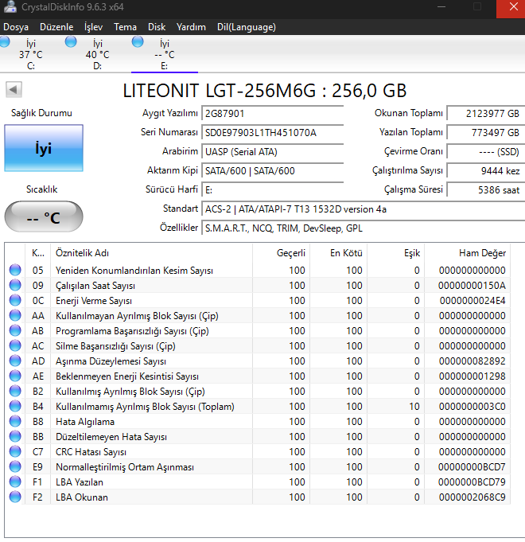525x542 pixels.
Task: Click the blue status orb for drive E:
Action: pyautogui.click(x=138, y=42)
